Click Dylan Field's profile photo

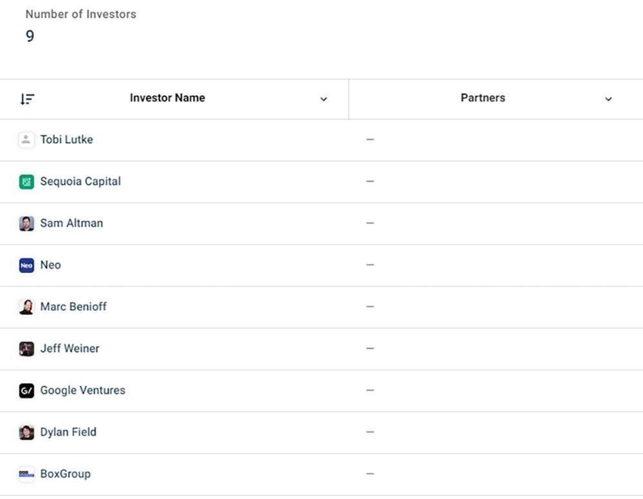tap(26, 432)
